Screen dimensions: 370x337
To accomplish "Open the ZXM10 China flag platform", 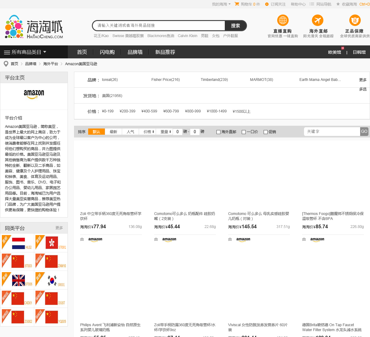I will (x=51, y=261).
